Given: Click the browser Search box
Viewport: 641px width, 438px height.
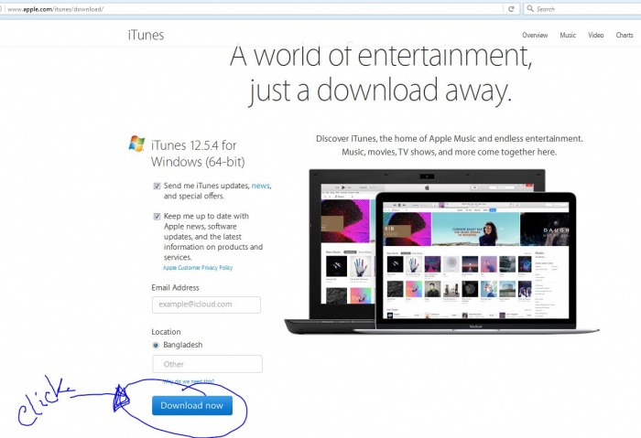Looking at the screenshot, I should click(x=582, y=9).
